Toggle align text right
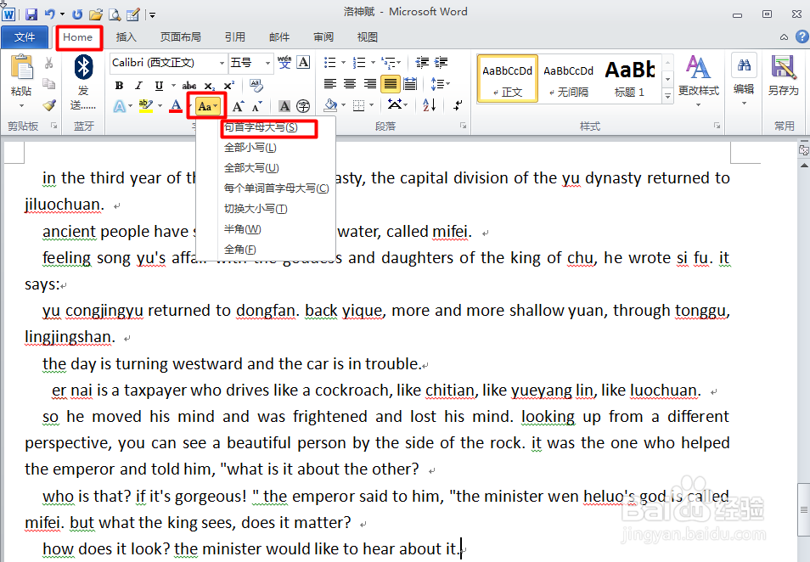 (x=370, y=84)
